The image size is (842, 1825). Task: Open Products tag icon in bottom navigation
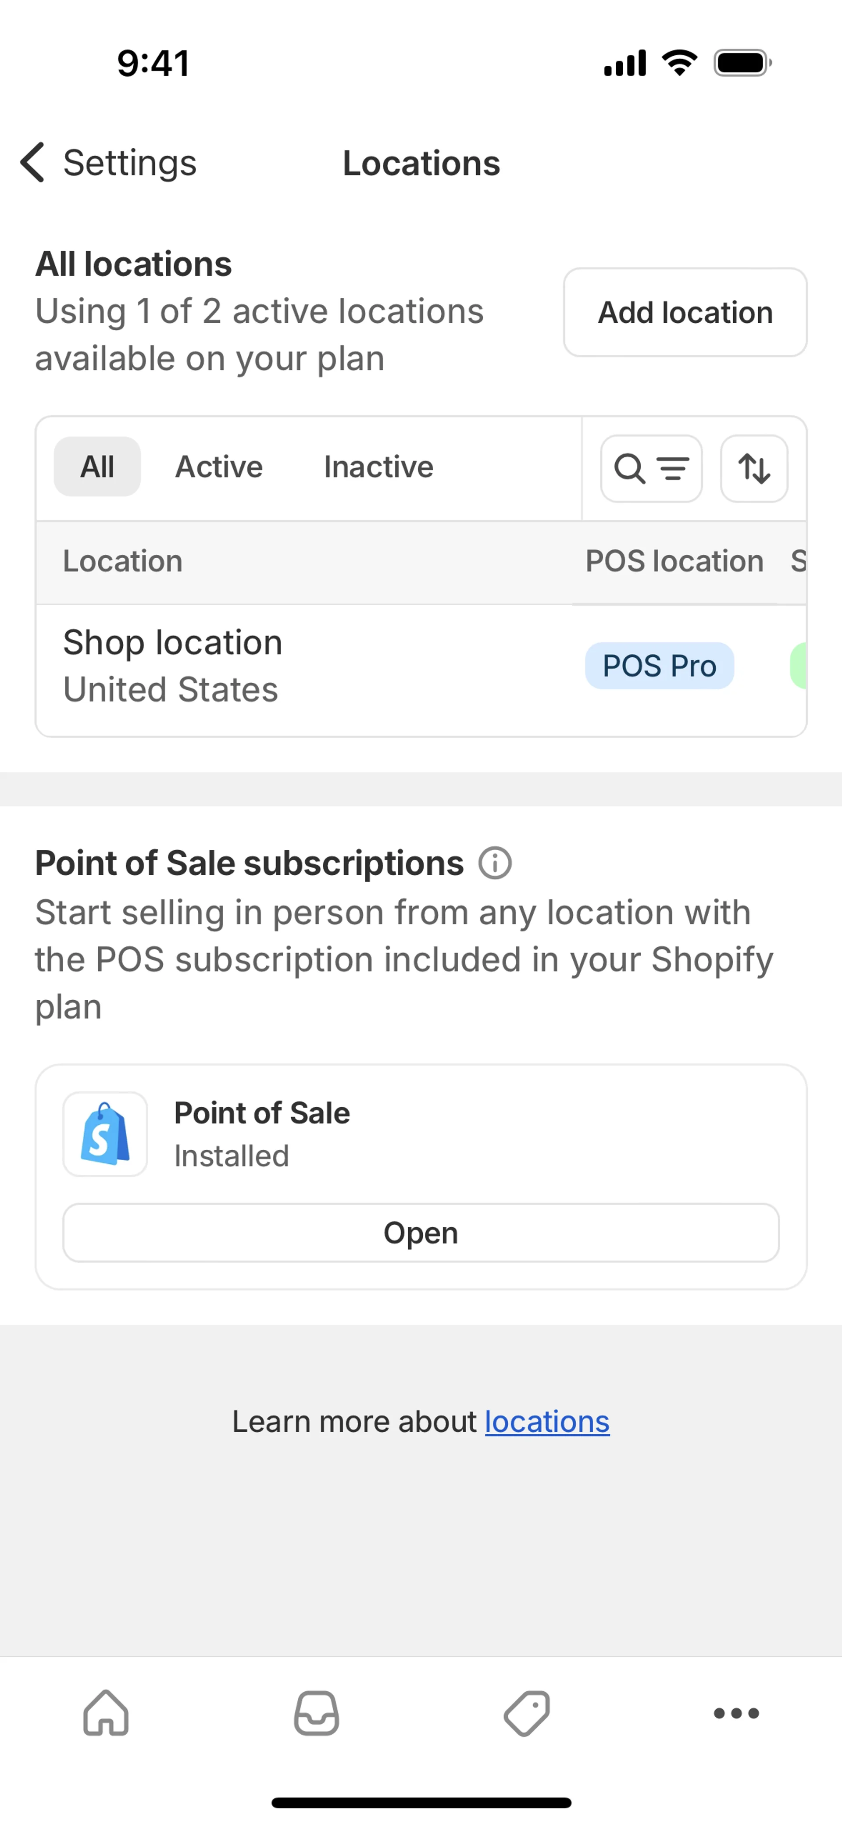[x=527, y=1713]
